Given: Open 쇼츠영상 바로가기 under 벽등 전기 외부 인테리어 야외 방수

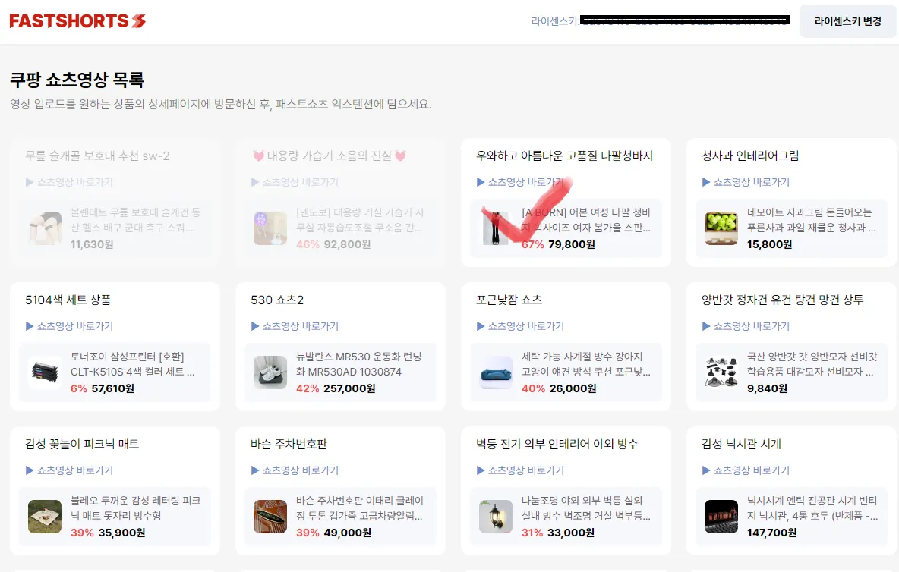Looking at the screenshot, I should 520,470.
